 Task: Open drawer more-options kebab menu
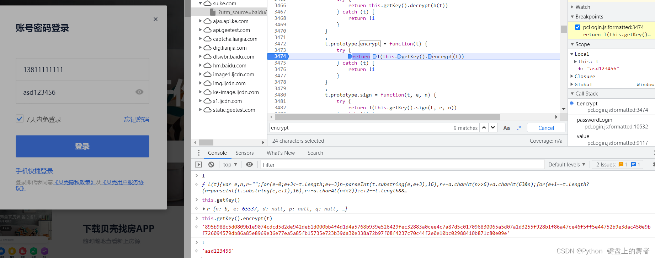pyautogui.click(x=199, y=153)
